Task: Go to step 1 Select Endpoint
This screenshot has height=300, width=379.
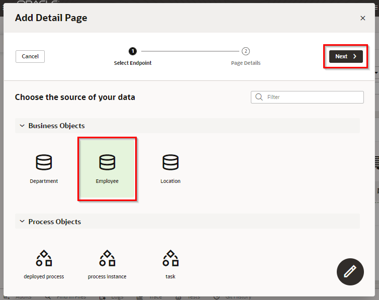Action: (x=132, y=51)
